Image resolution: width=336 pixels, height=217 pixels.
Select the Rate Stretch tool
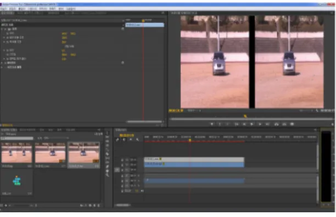point(108,150)
